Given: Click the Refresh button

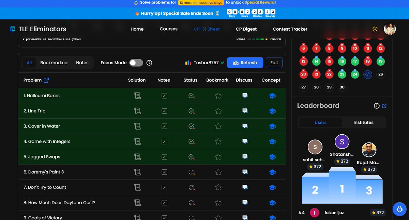Looking at the screenshot, I should tap(245, 63).
